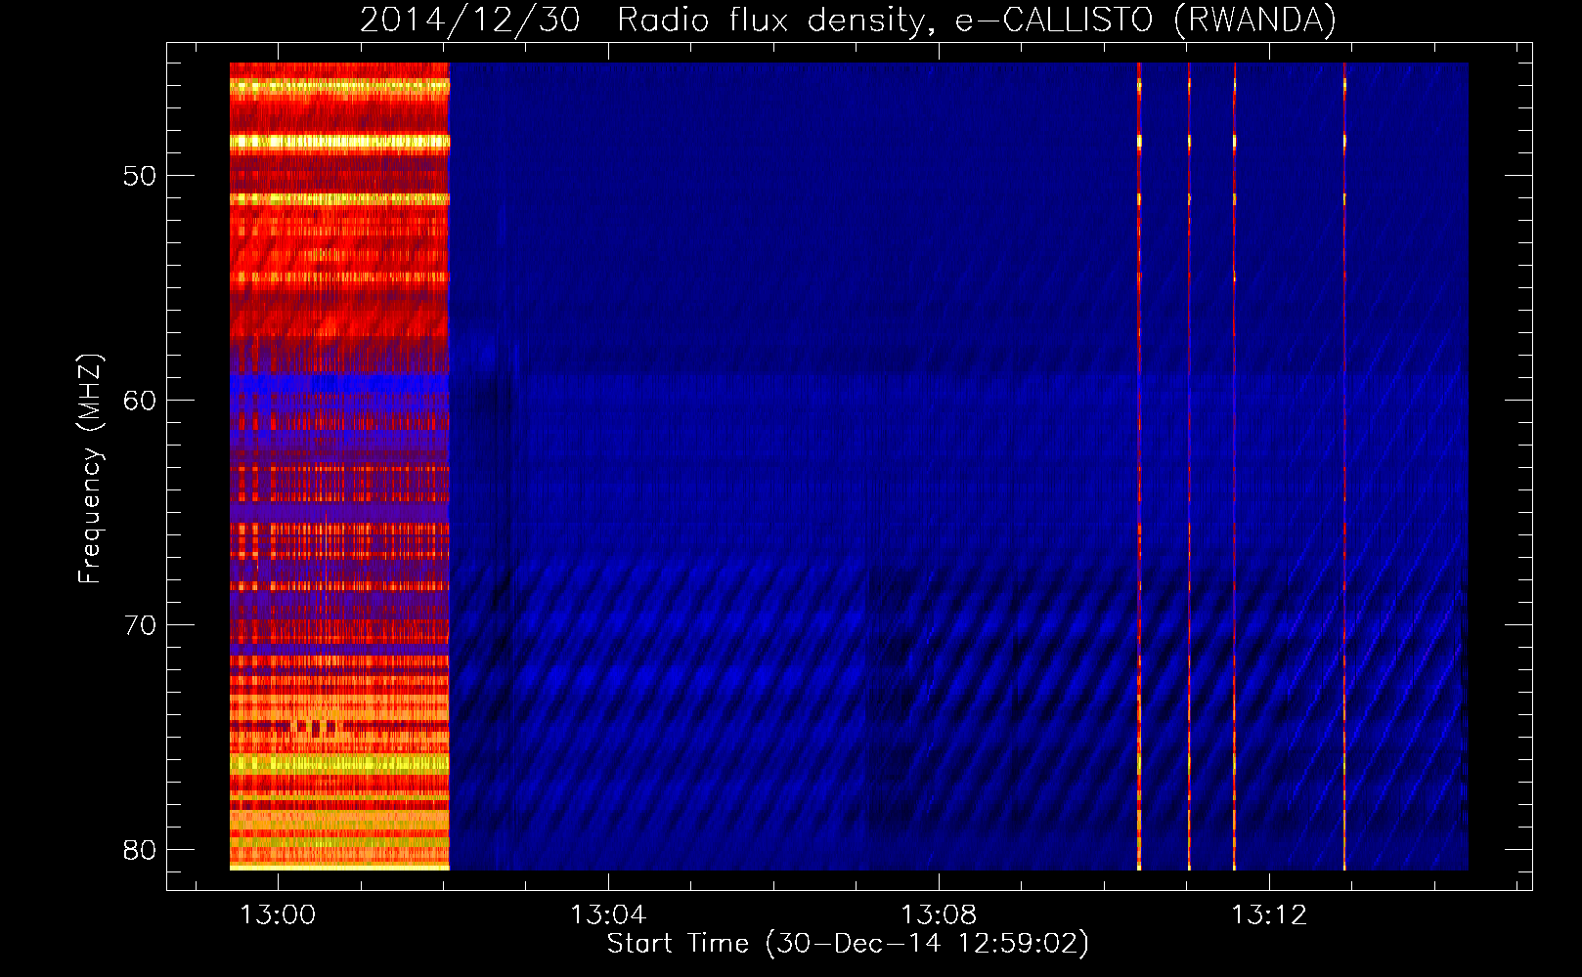The height and width of the screenshot is (977, 1582).
Task: Click the 60 MHz frequency tick label
Action: point(140,401)
